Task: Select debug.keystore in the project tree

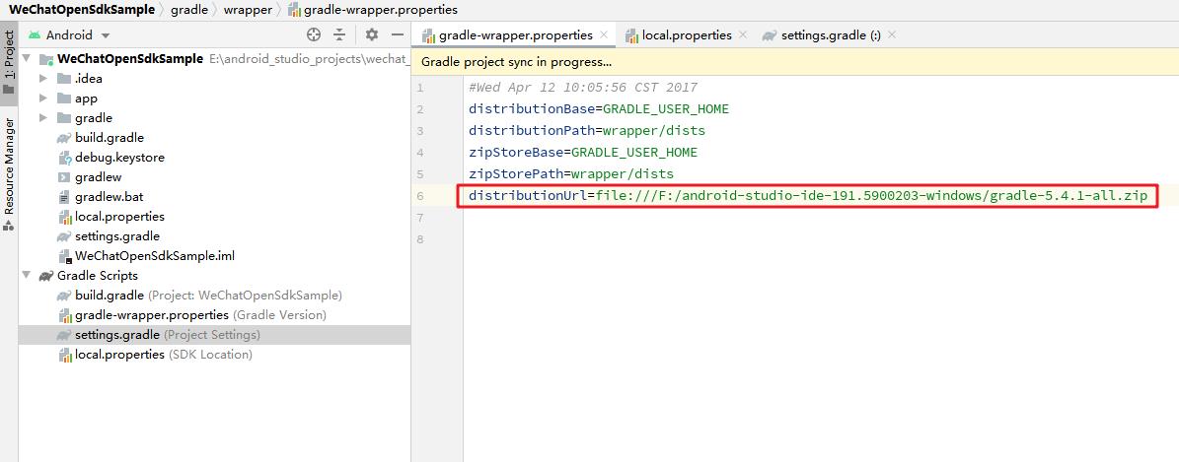Action: (x=119, y=158)
